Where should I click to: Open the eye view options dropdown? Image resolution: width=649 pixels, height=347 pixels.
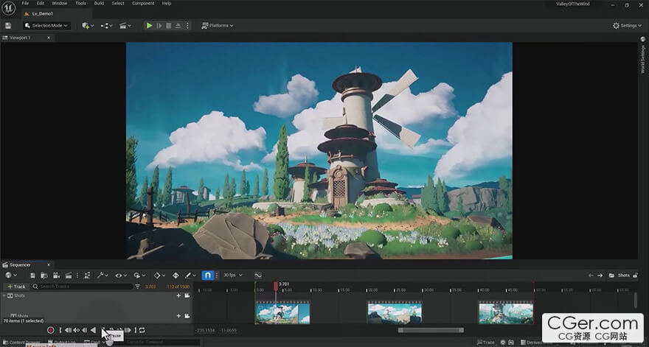pos(120,275)
